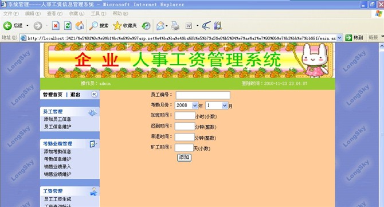The width and height of the screenshot is (384, 207).
Task: Click the Research books icon in toolbar
Action: pyautogui.click(x=218, y=25)
